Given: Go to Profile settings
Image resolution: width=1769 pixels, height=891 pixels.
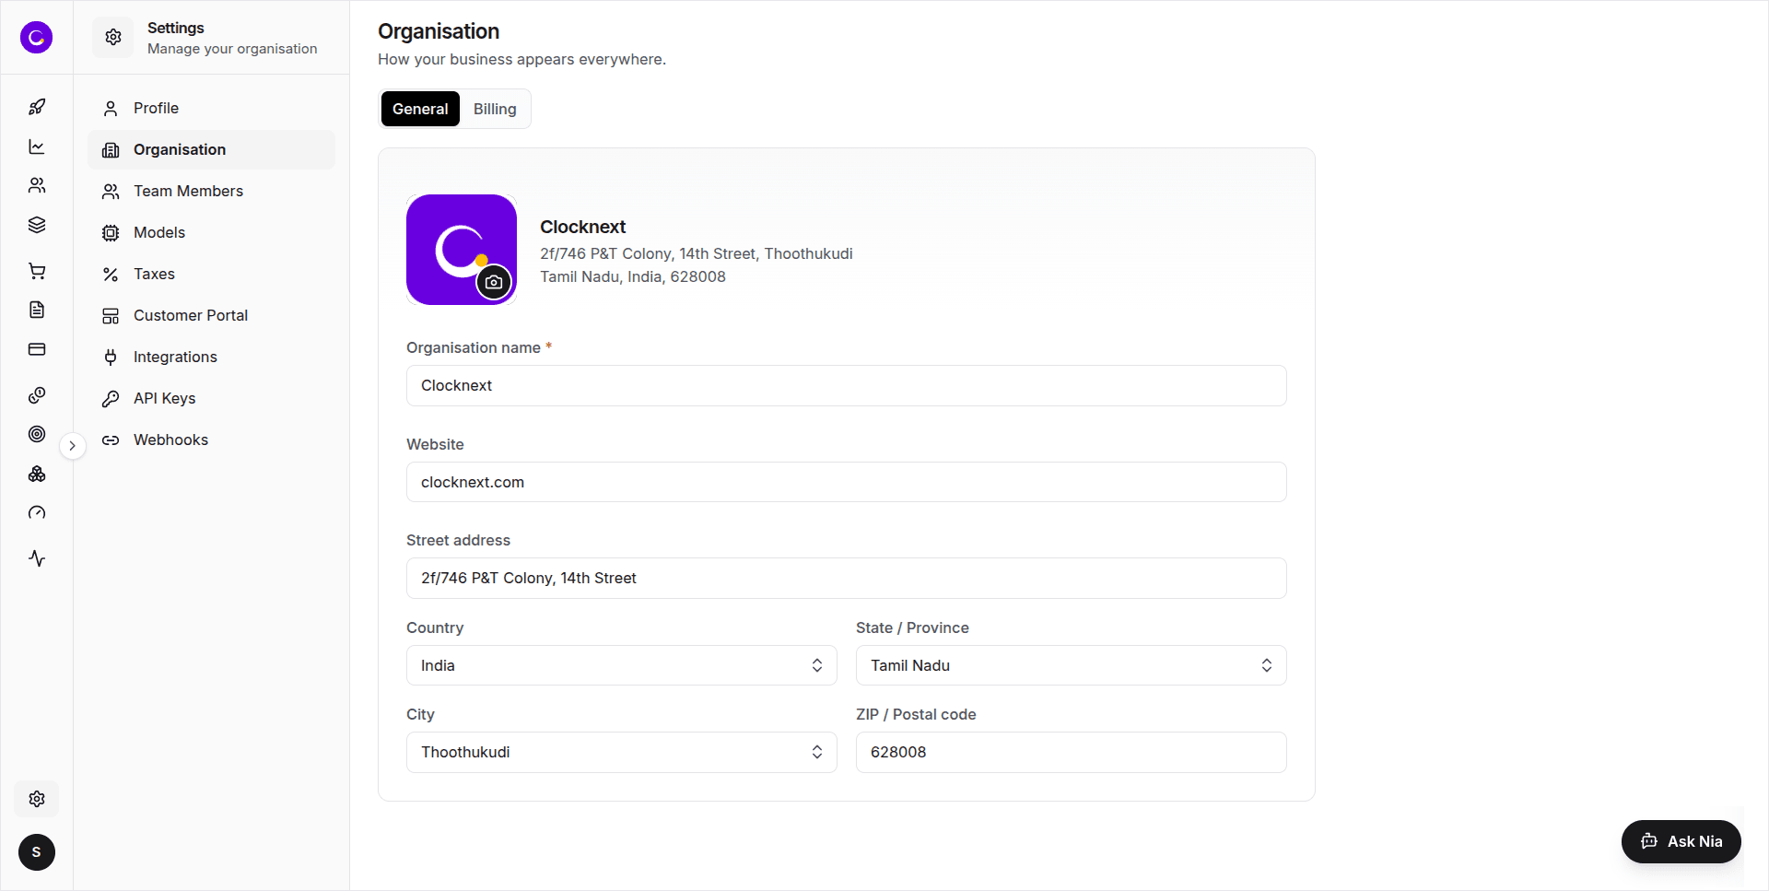Looking at the screenshot, I should click(211, 108).
